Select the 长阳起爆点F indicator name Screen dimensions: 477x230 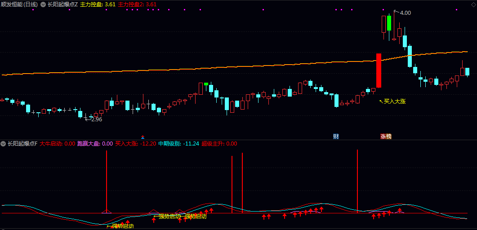(22, 144)
